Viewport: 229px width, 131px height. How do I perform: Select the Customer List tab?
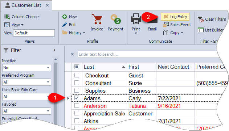point(26,5)
